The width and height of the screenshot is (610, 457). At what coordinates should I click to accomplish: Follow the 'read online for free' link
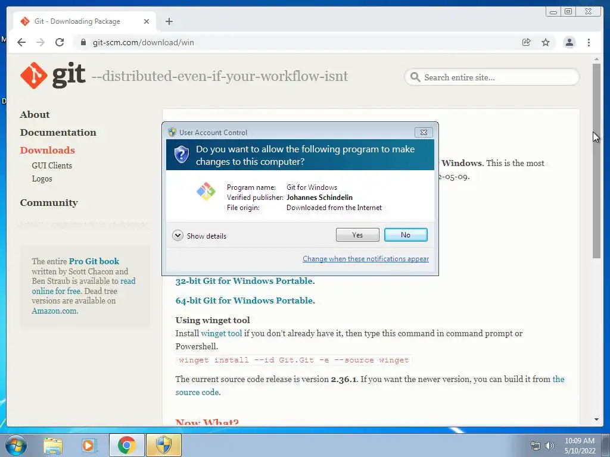click(83, 286)
